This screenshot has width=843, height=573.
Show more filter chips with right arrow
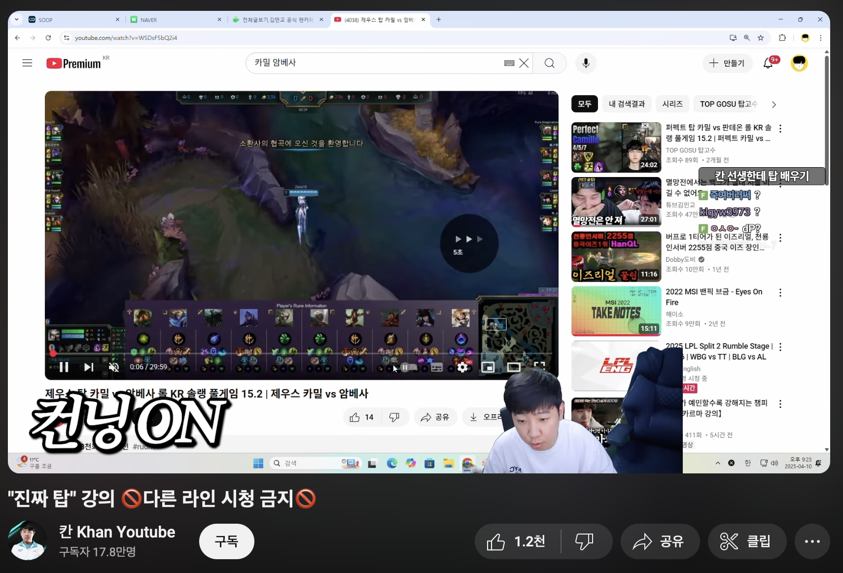pos(773,105)
